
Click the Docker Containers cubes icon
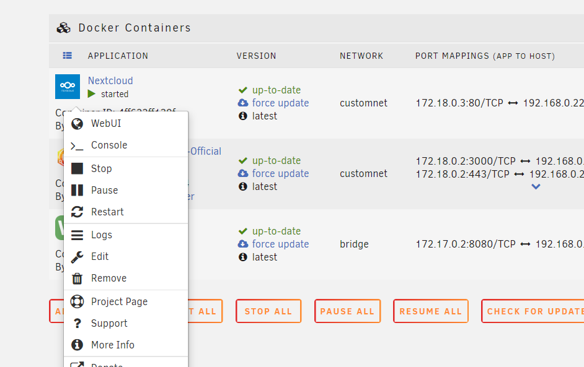pos(63,28)
